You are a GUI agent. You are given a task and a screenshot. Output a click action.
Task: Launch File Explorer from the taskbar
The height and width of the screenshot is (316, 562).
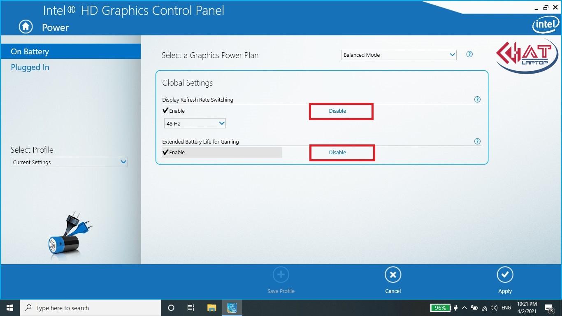[x=211, y=308]
